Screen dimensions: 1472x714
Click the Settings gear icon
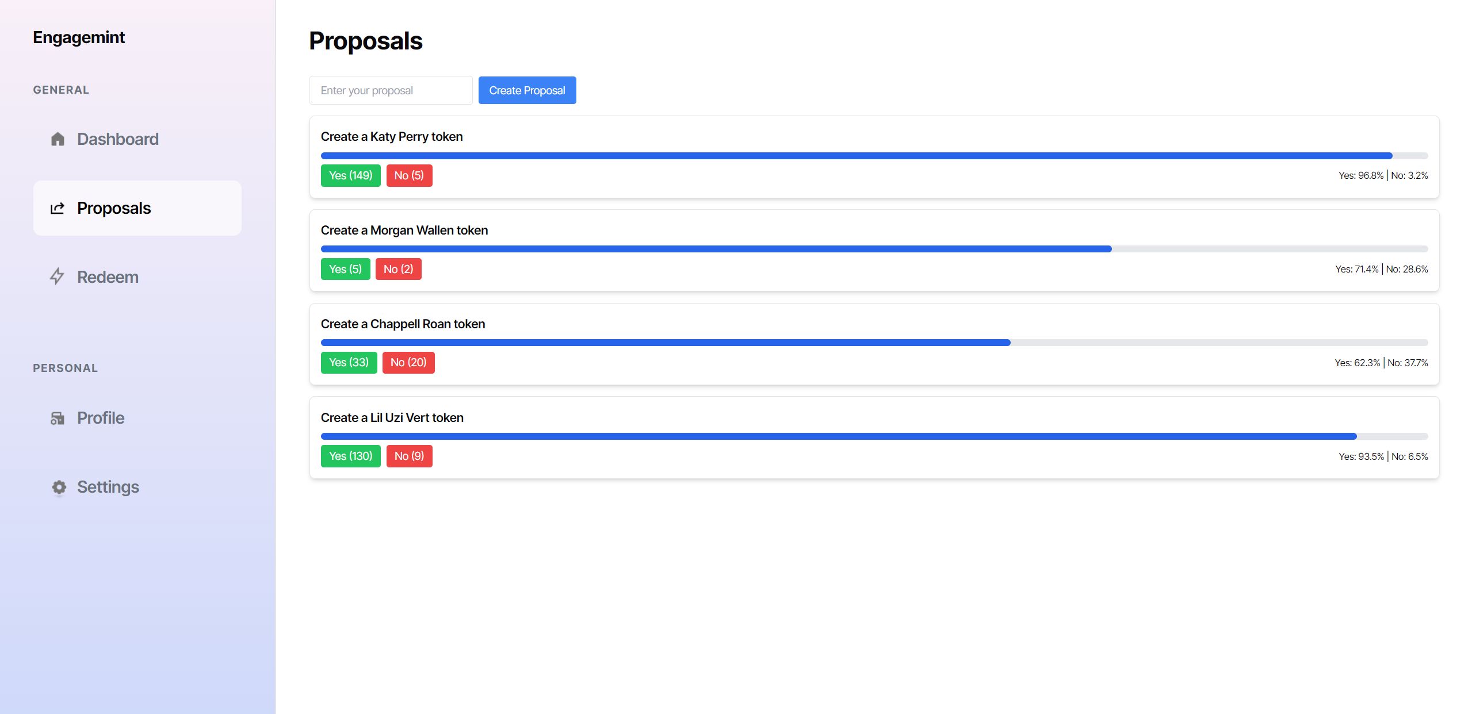tap(59, 486)
